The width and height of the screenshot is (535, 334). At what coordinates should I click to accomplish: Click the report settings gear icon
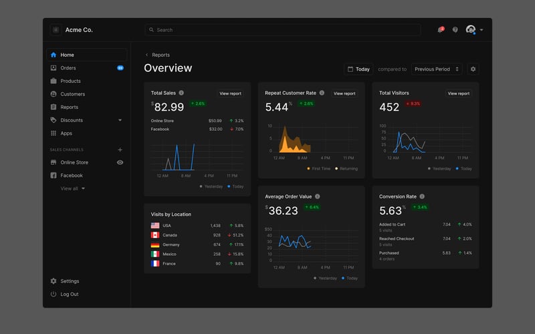click(x=473, y=69)
